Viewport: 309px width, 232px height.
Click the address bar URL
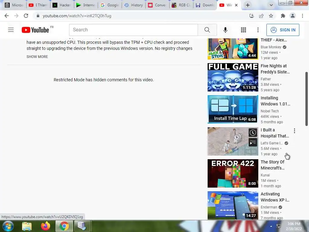[x=77, y=16]
